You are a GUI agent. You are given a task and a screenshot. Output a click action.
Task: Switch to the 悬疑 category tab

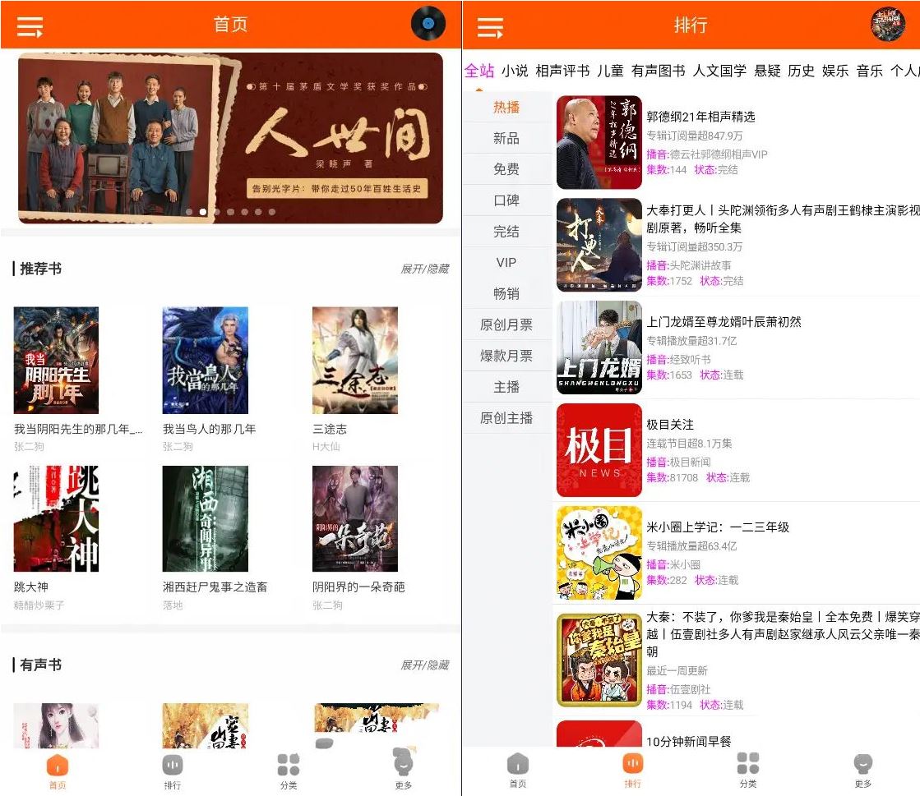pos(766,71)
